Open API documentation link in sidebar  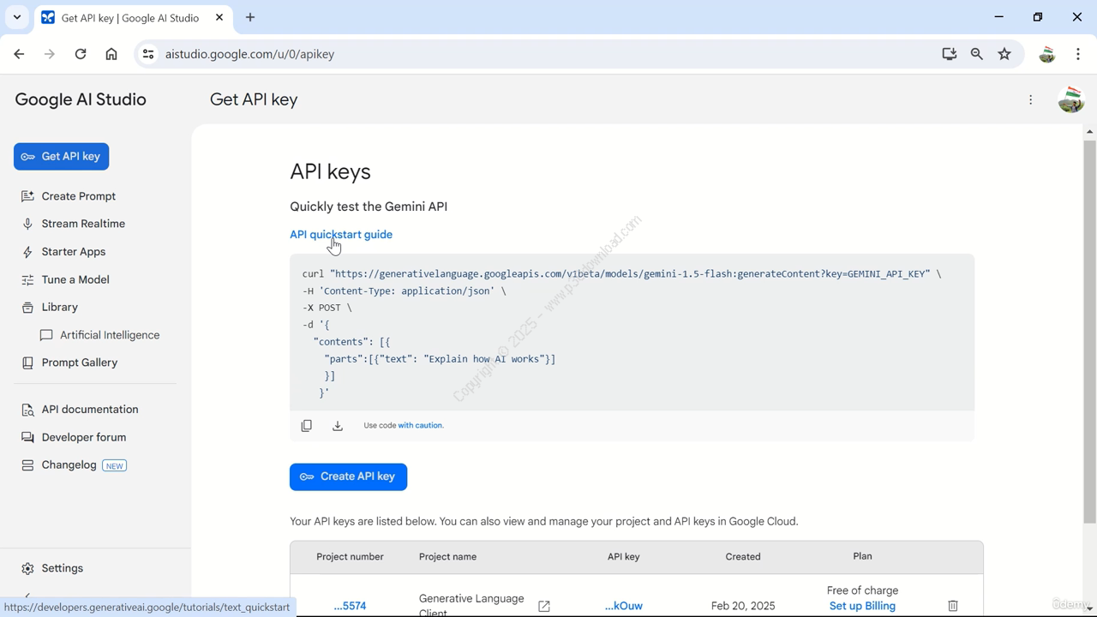tap(89, 410)
